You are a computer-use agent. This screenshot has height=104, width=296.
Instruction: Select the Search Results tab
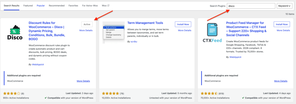point(12,6)
